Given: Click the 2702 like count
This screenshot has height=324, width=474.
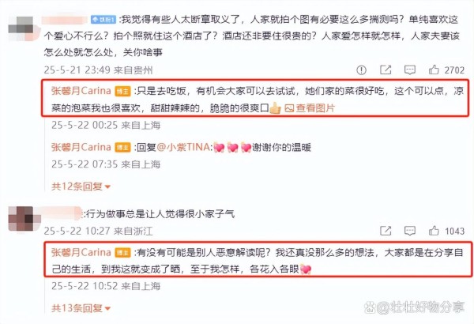Looking at the screenshot, I should point(454,70).
